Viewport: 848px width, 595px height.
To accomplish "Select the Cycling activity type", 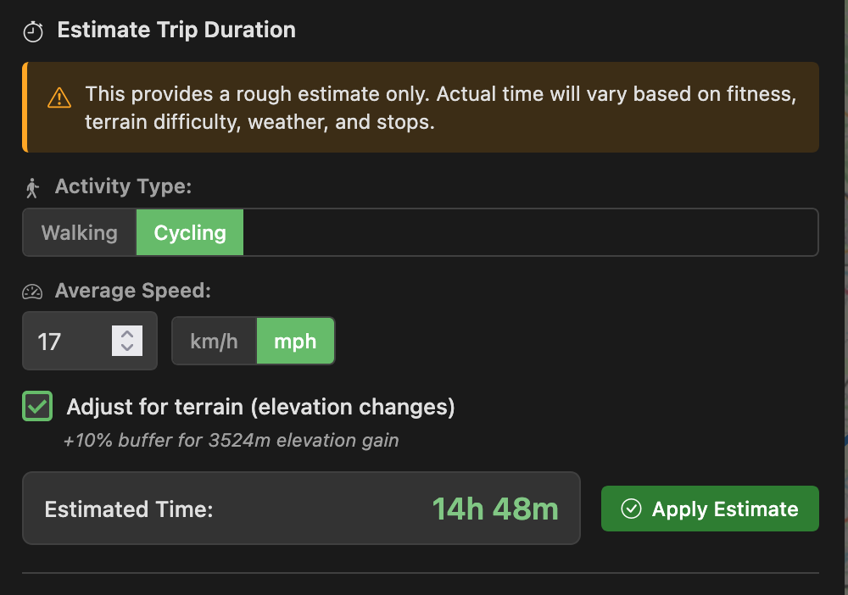I will [x=189, y=231].
